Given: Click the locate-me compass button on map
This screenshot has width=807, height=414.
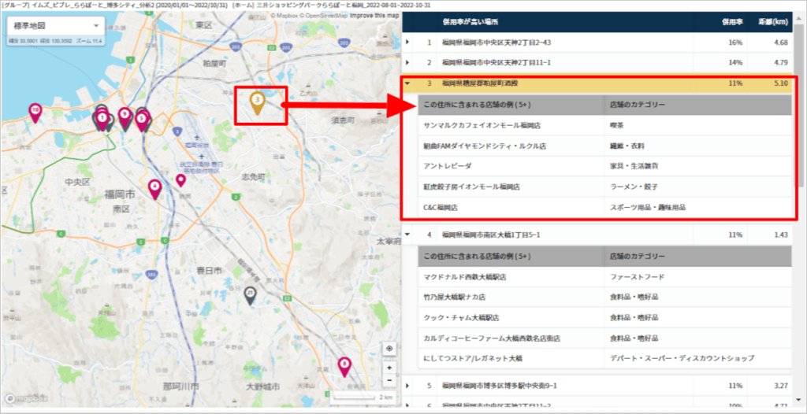Looking at the screenshot, I should tap(389, 349).
